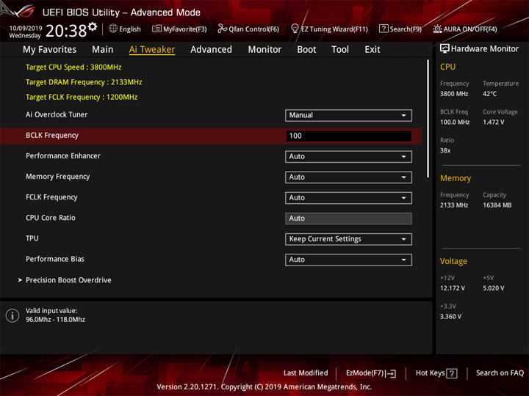Select the Ai Tweaker tab
The width and height of the screenshot is (529, 396).
[x=152, y=50]
